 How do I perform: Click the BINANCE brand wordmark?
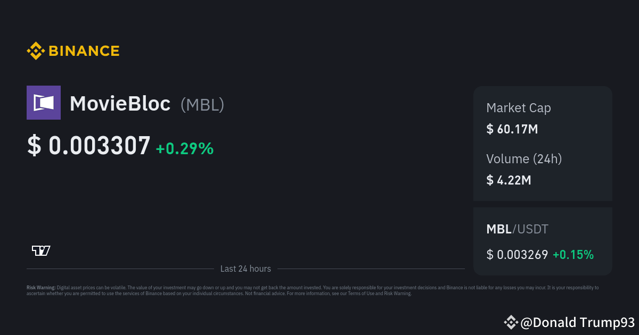84,51
